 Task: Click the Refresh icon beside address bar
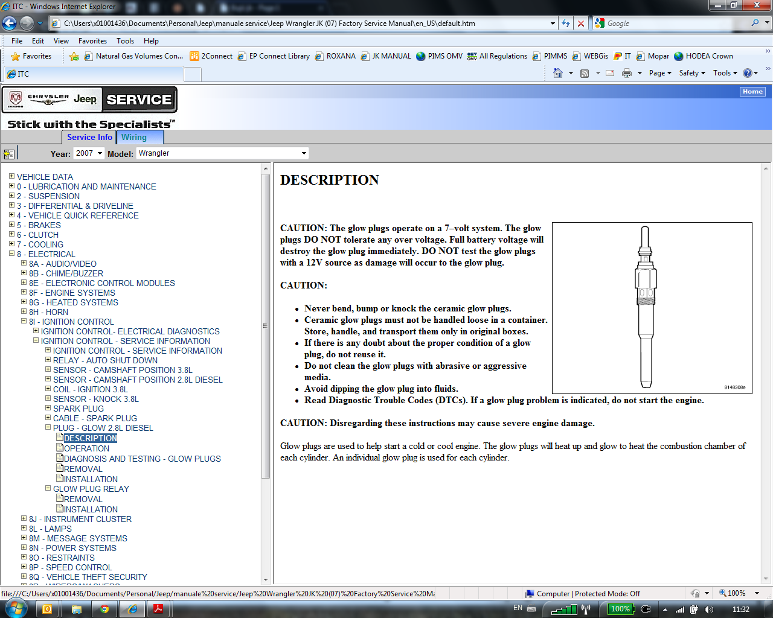[x=565, y=24]
